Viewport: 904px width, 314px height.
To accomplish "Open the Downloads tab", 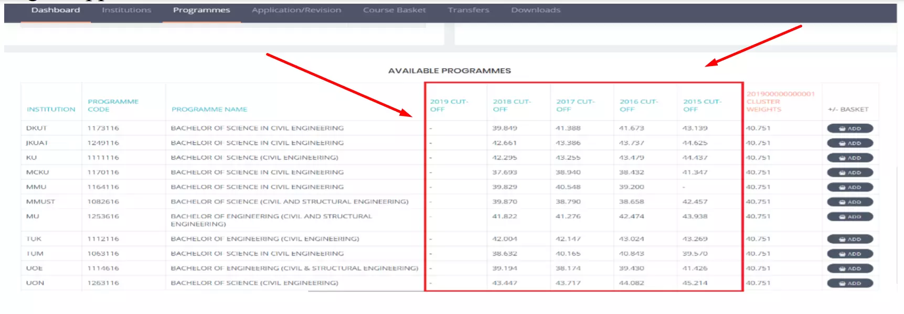I will tap(536, 10).
